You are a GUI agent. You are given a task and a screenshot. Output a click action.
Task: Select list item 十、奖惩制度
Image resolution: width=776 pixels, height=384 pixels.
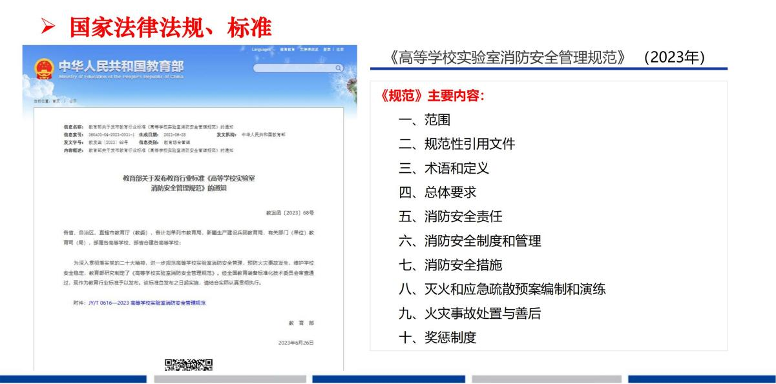(x=437, y=338)
